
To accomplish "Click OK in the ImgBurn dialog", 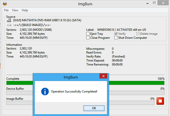I will pos(94,108).
